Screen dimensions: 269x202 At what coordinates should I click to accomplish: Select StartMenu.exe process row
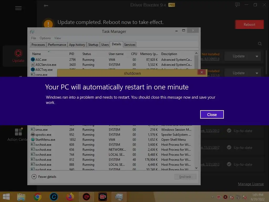(x=112, y=140)
